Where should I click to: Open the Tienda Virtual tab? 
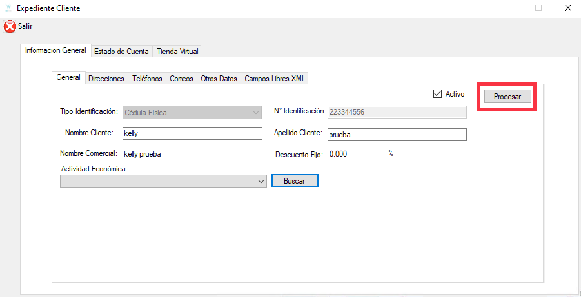click(x=178, y=52)
